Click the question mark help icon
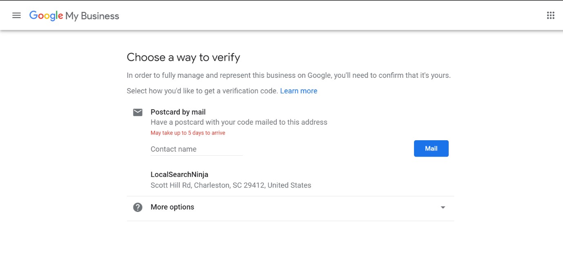 coord(138,207)
